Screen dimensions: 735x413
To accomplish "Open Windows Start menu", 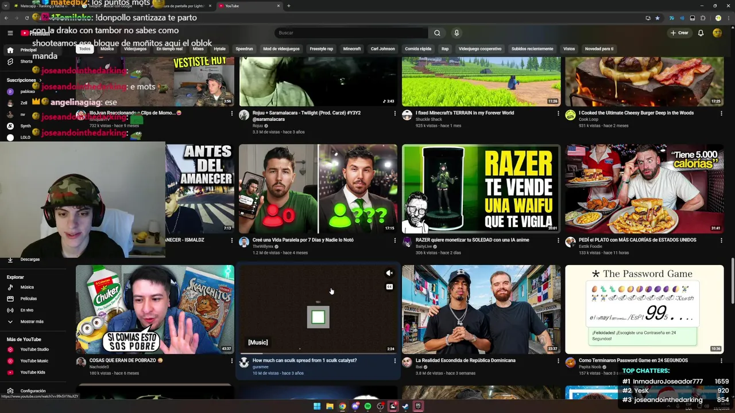I will pos(316,406).
